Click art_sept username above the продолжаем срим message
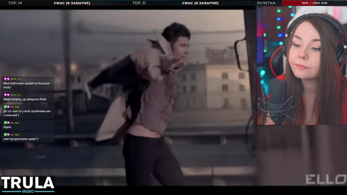The width and height of the screenshot is (347, 195). 15,135
